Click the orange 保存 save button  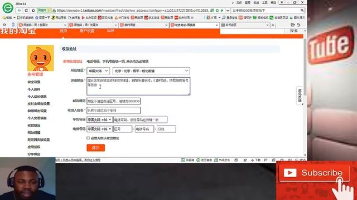[x=95, y=148]
